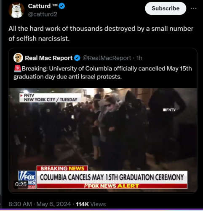
Task: Open the three-dot more options menu
Action: [193, 8]
